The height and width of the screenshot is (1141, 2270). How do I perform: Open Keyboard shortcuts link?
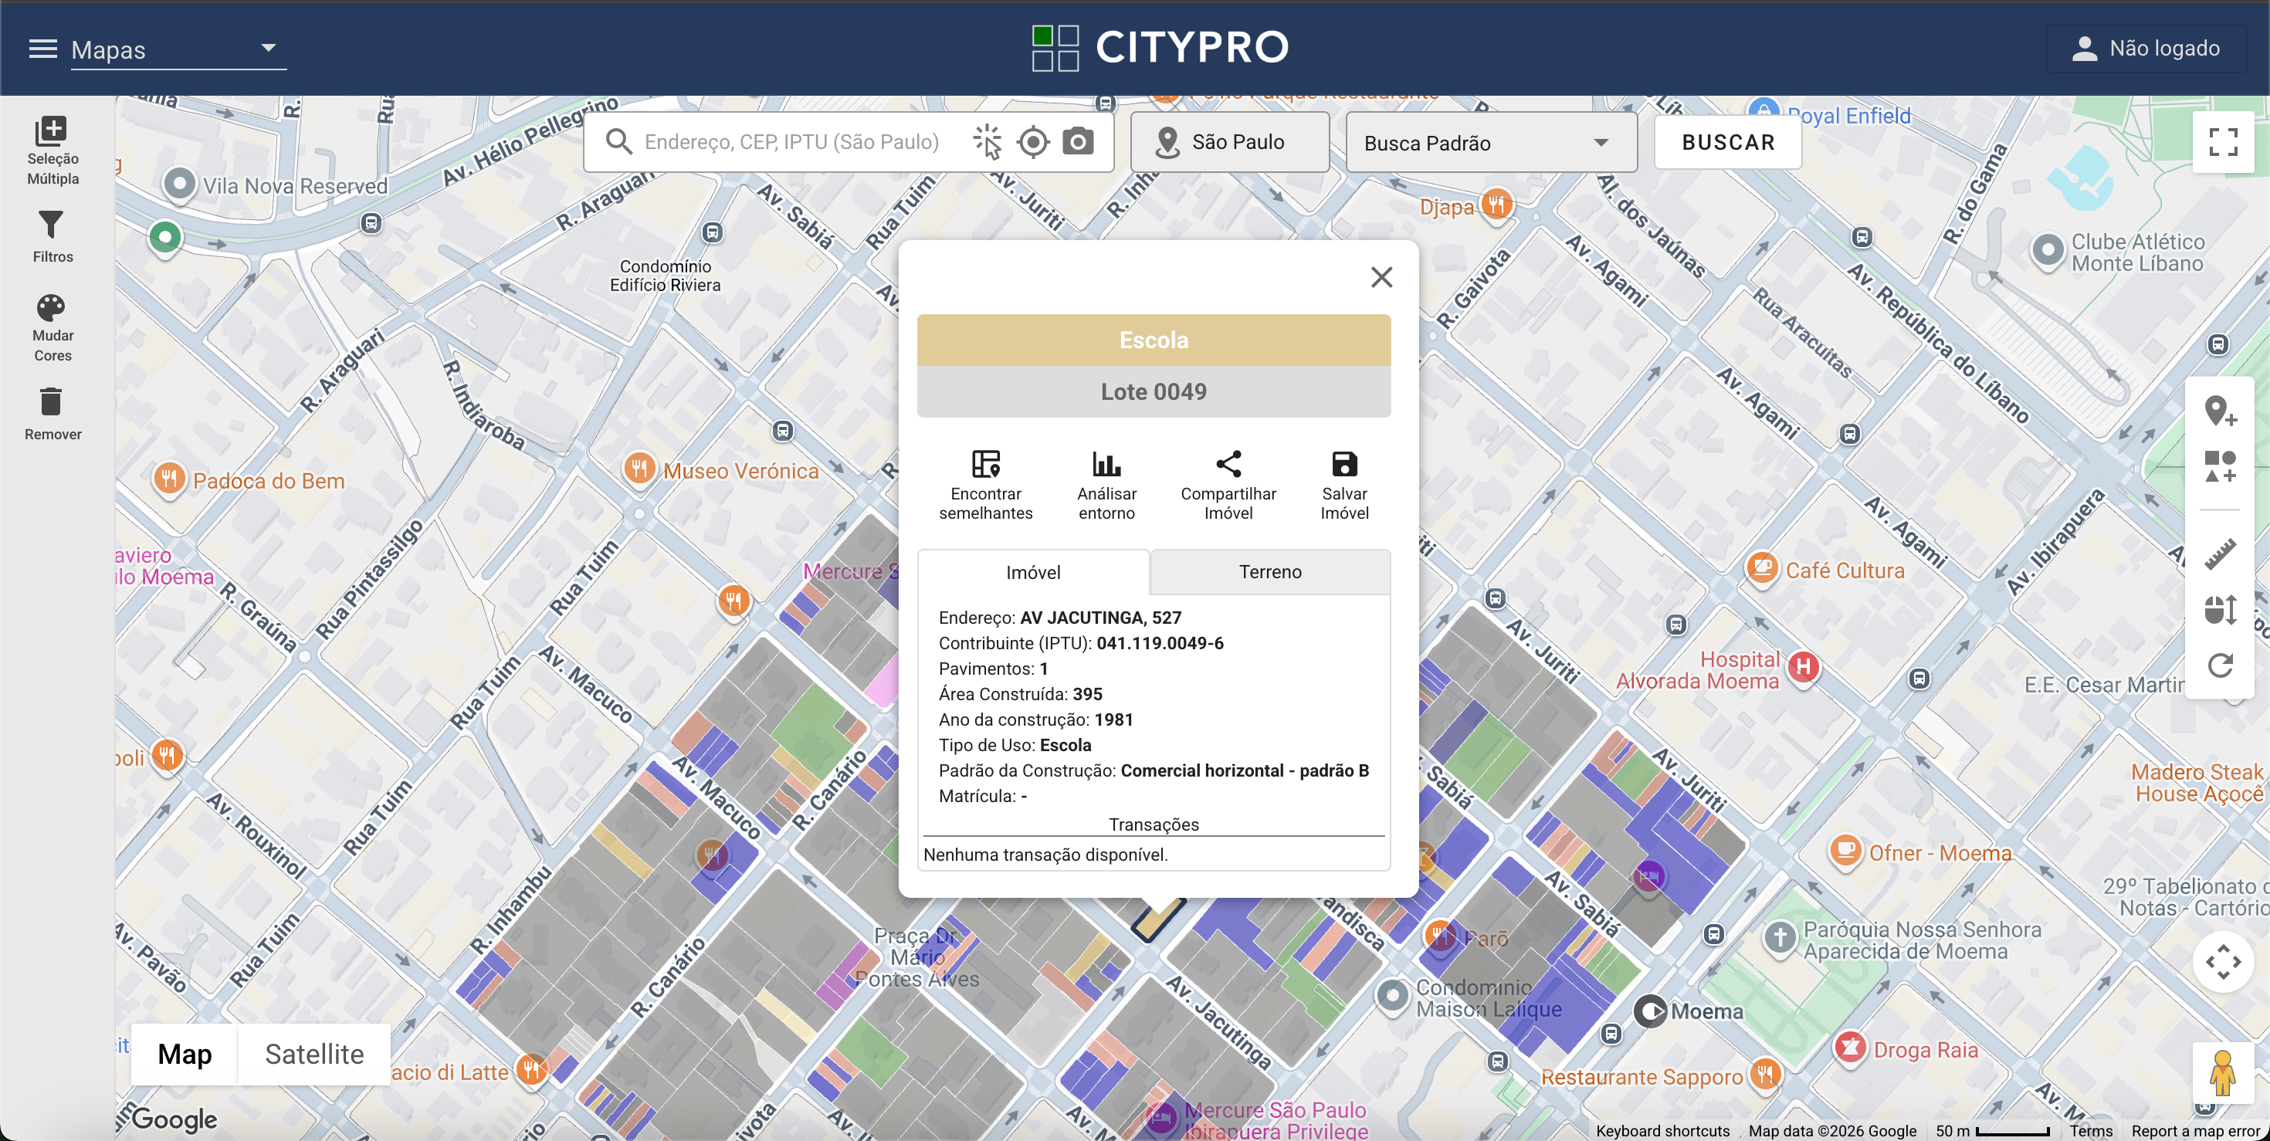pos(1662,1130)
